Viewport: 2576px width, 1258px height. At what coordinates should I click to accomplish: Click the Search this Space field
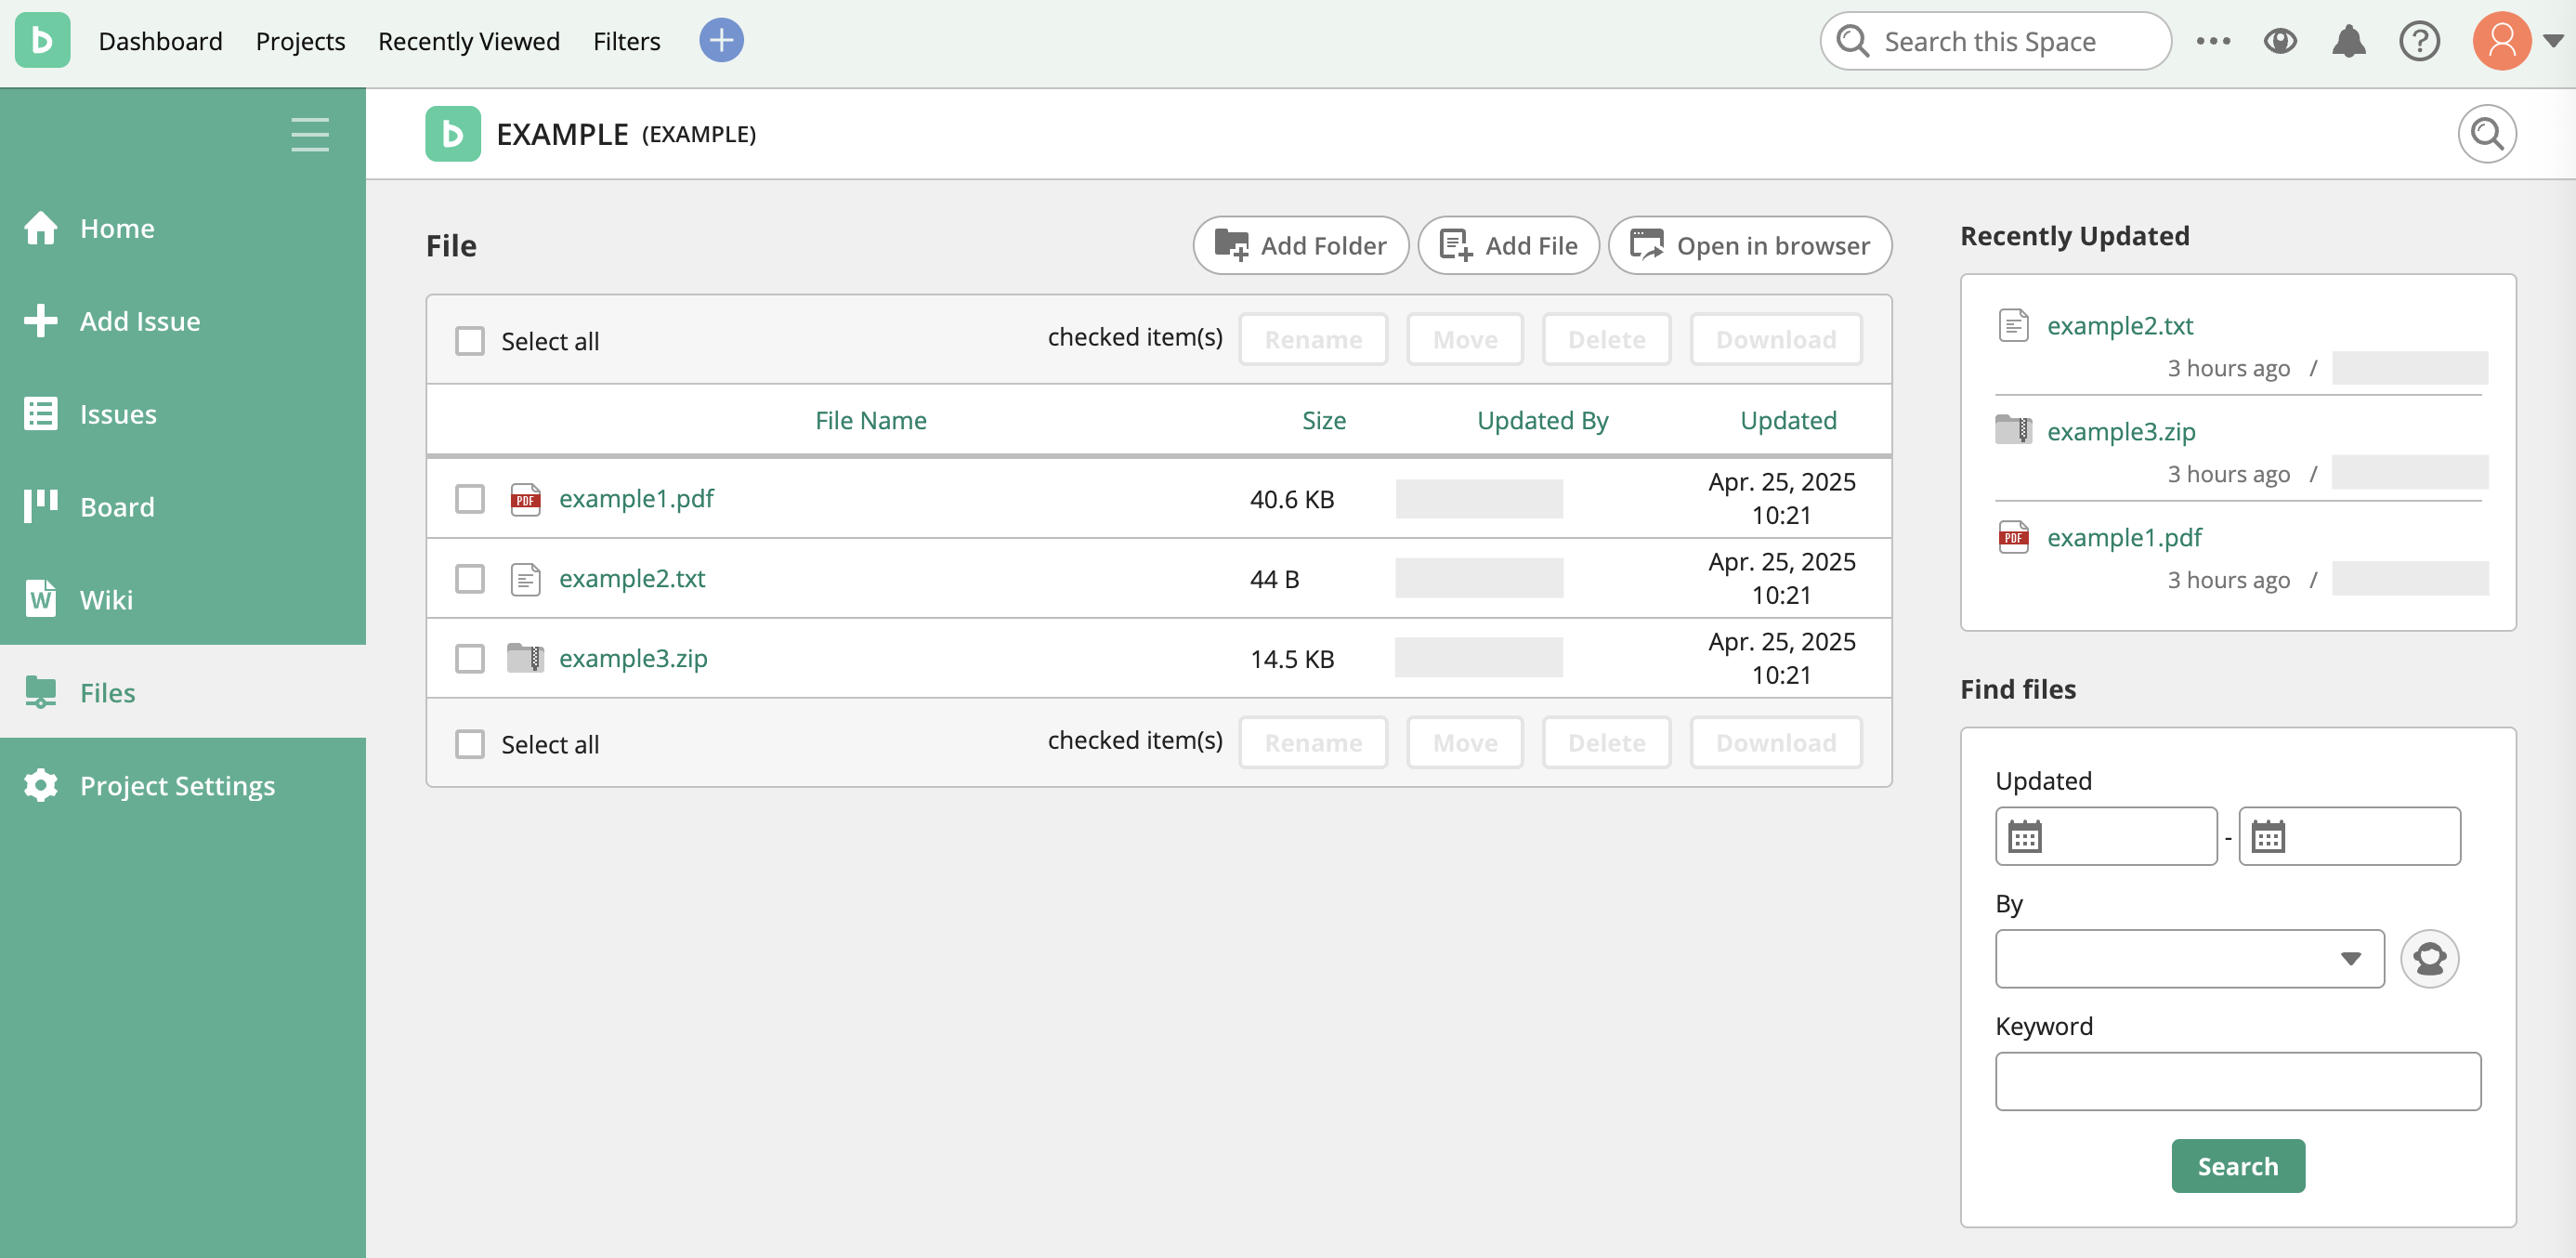[x=1995, y=41]
